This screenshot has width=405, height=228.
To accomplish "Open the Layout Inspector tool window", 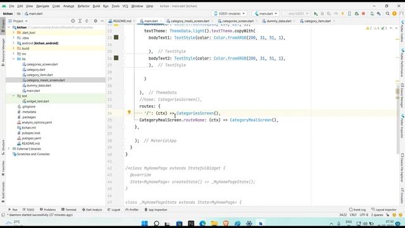I will 384,210.
